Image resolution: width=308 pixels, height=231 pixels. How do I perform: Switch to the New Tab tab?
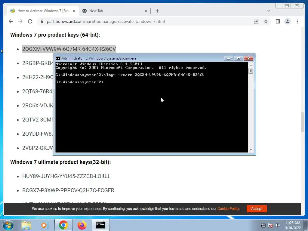(115, 11)
